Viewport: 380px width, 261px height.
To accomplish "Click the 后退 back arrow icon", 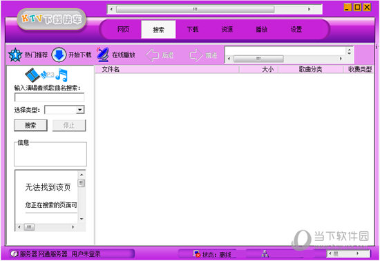I will point(152,55).
